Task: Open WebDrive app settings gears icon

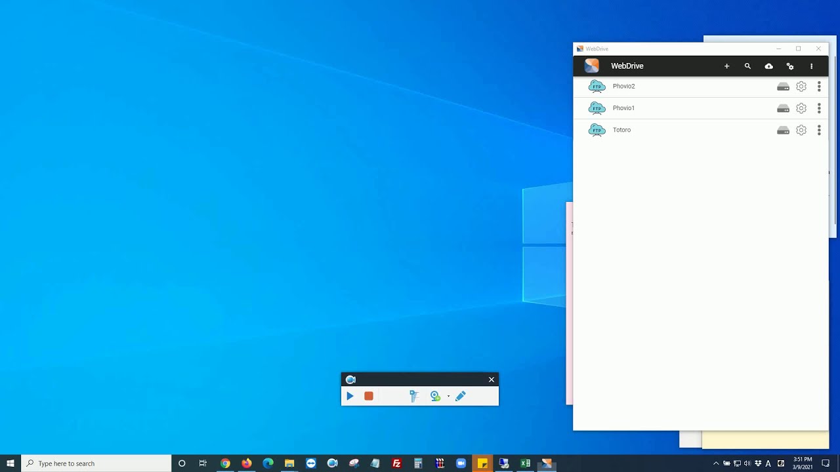Action: tap(790, 66)
